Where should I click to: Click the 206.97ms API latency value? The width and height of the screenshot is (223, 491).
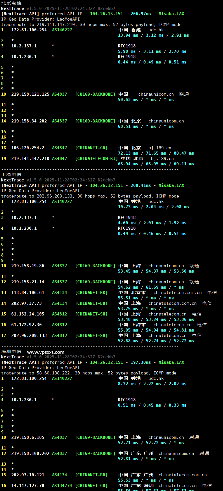(x=141, y=14)
